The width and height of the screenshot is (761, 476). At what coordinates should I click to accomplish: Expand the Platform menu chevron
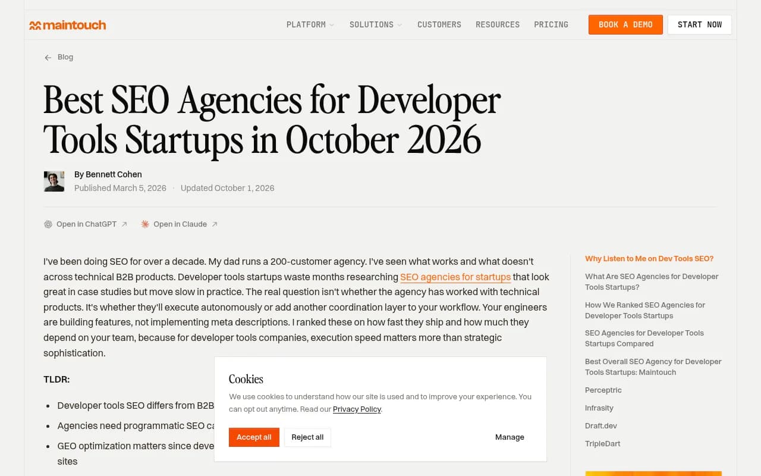point(332,25)
